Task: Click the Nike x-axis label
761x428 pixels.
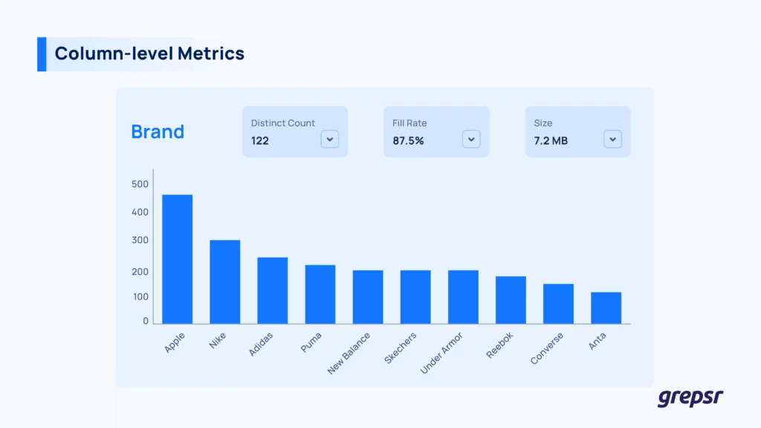Action: point(218,340)
